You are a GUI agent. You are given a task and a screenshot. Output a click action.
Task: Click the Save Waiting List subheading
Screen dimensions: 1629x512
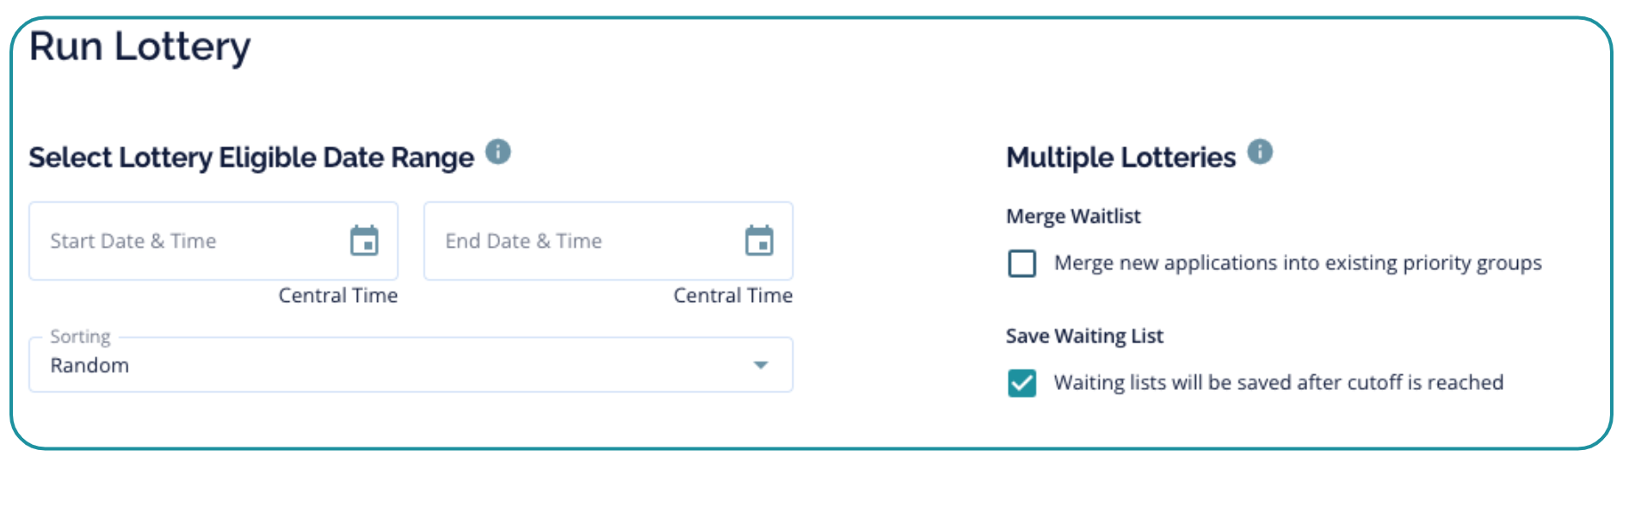pos(1084,336)
